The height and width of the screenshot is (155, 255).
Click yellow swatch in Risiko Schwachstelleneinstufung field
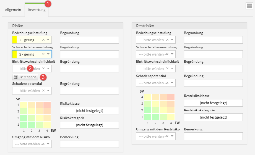pyautogui.click(x=15, y=54)
